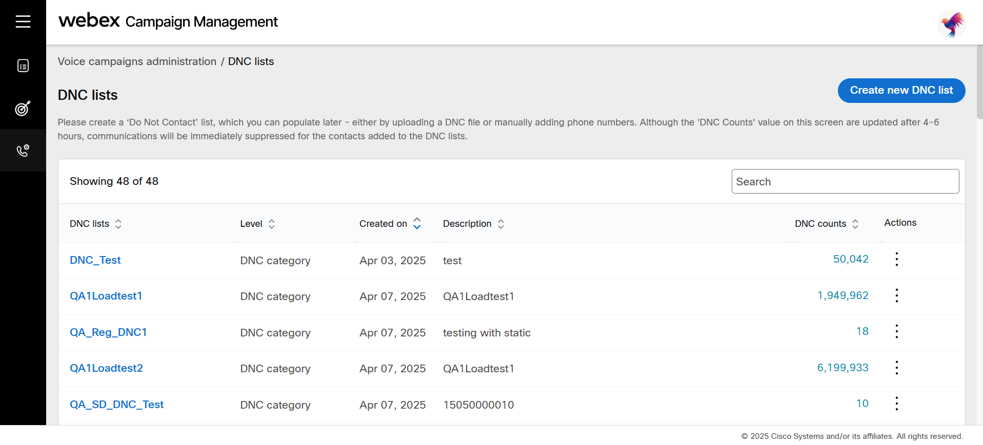The image size is (983, 445).
Task: Click the 1,949,962 DNC count link
Action: [842, 295]
